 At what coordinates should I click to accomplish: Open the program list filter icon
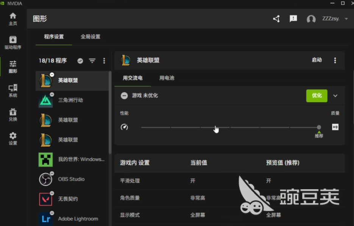coord(92,61)
